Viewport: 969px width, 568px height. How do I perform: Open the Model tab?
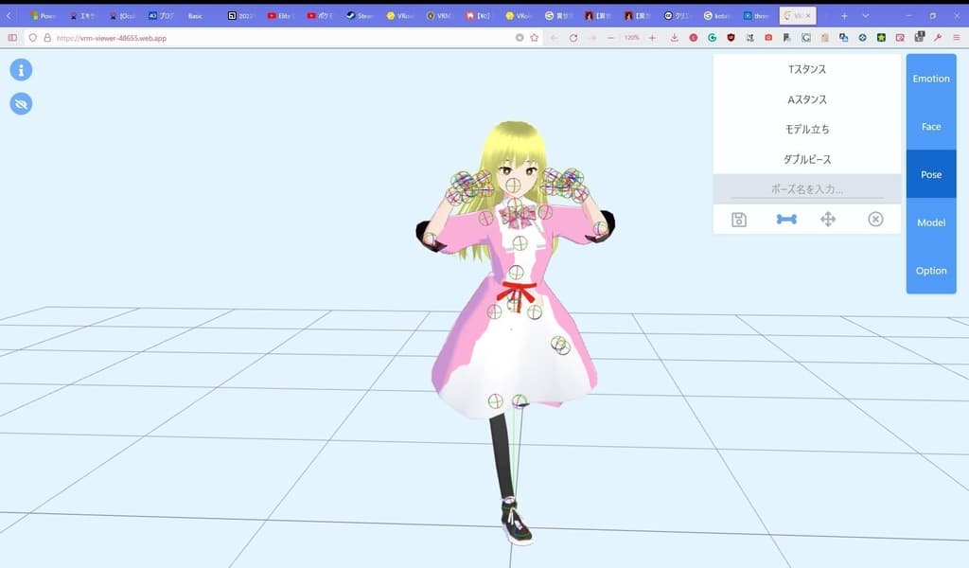click(931, 222)
